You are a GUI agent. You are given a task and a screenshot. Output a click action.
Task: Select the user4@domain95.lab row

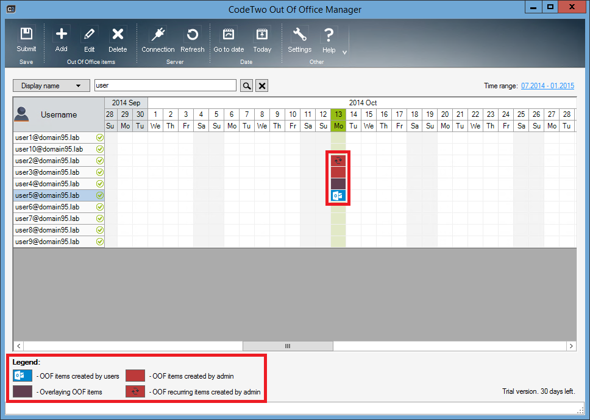point(59,184)
